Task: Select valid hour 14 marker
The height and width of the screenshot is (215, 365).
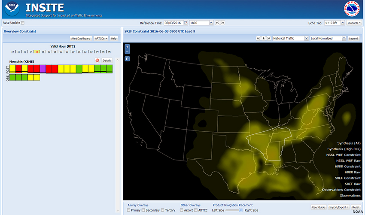Action: [x=12, y=51]
